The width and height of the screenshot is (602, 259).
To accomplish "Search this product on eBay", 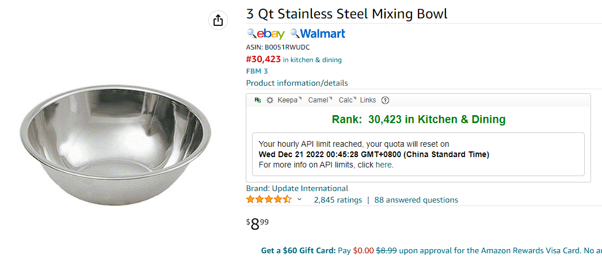I will (x=266, y=34).
